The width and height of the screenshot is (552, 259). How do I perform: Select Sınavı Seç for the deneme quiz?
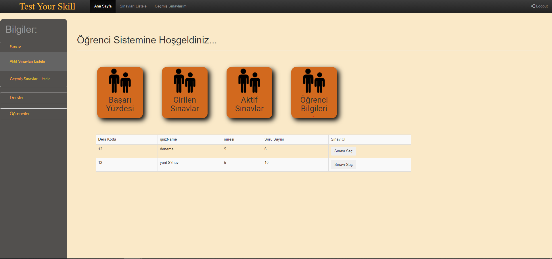pyautogui.click(x=343, y=151)
